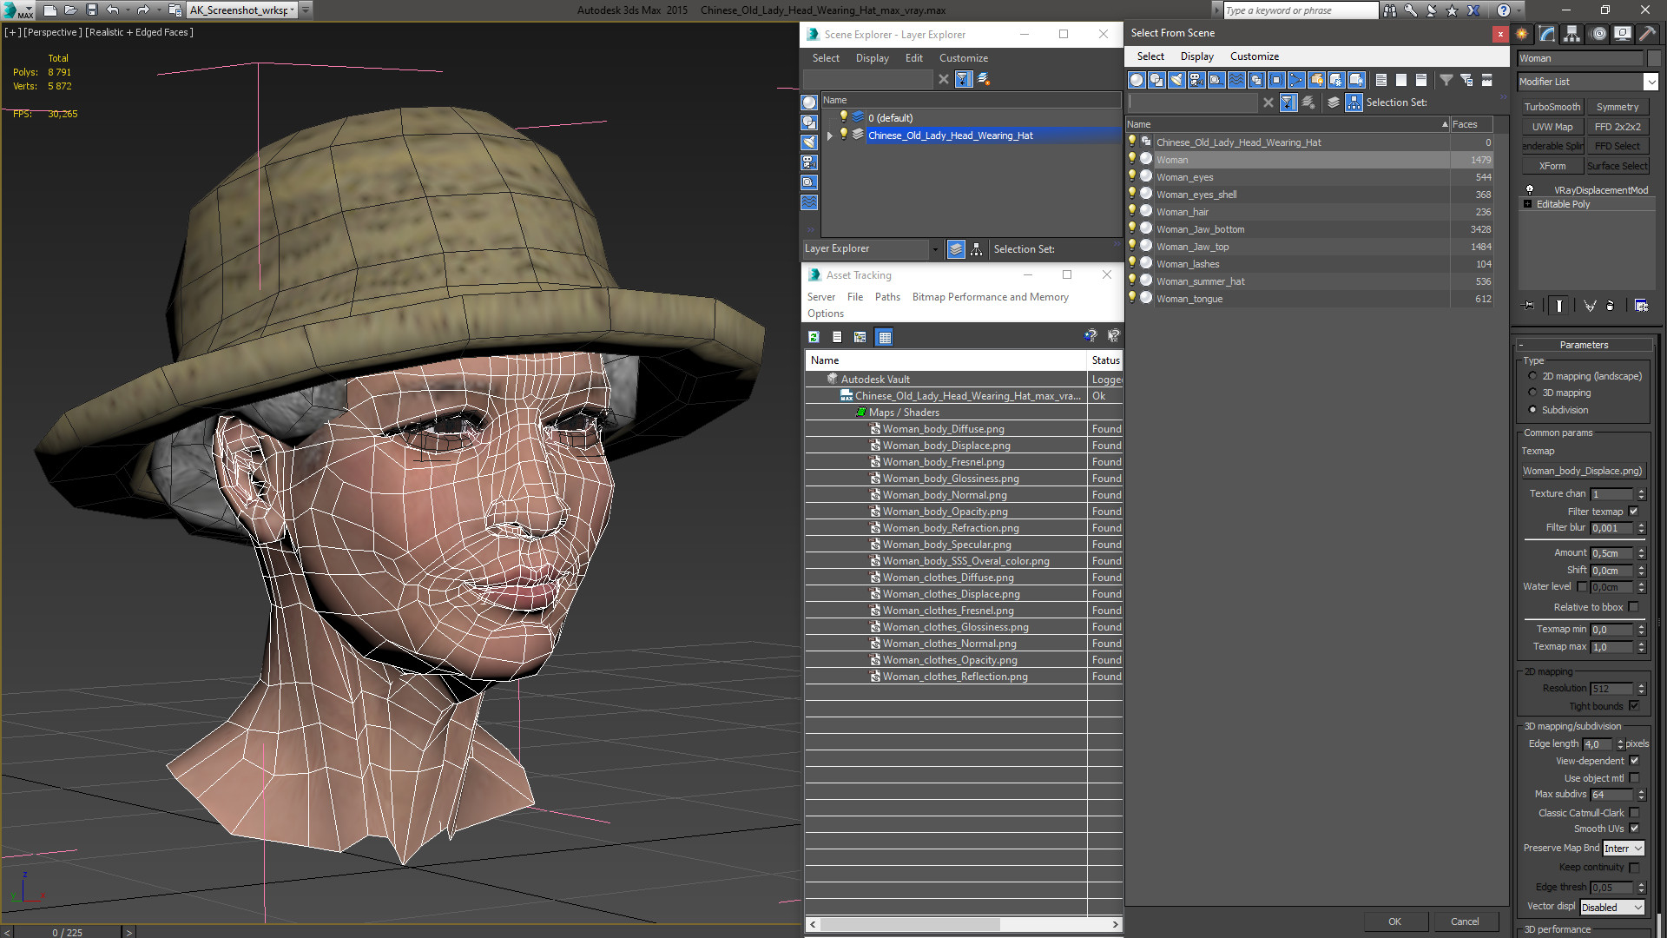This screenshot has height=938, width=1667.
Task: Open the Create command panel tab
Action: 1522,34
